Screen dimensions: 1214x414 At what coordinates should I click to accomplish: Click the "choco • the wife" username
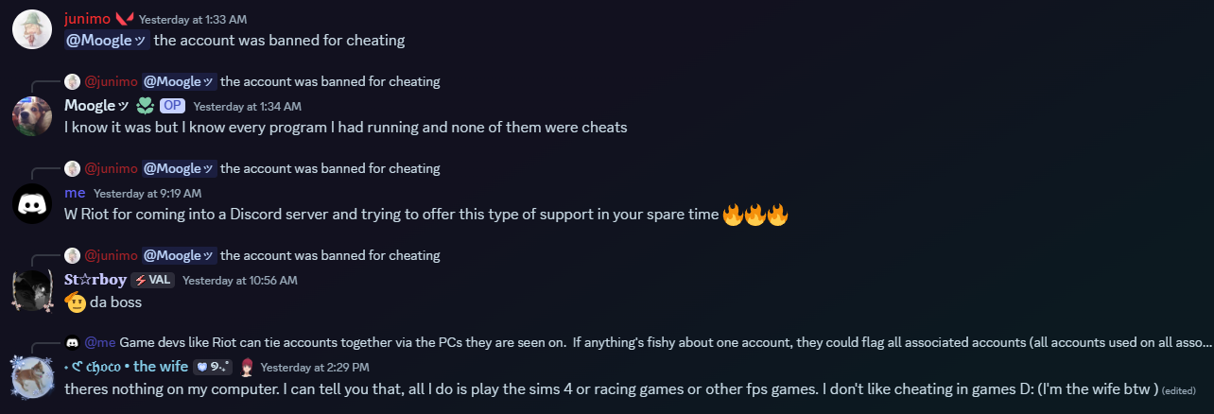pyautogui.click(x=126, y=367)
